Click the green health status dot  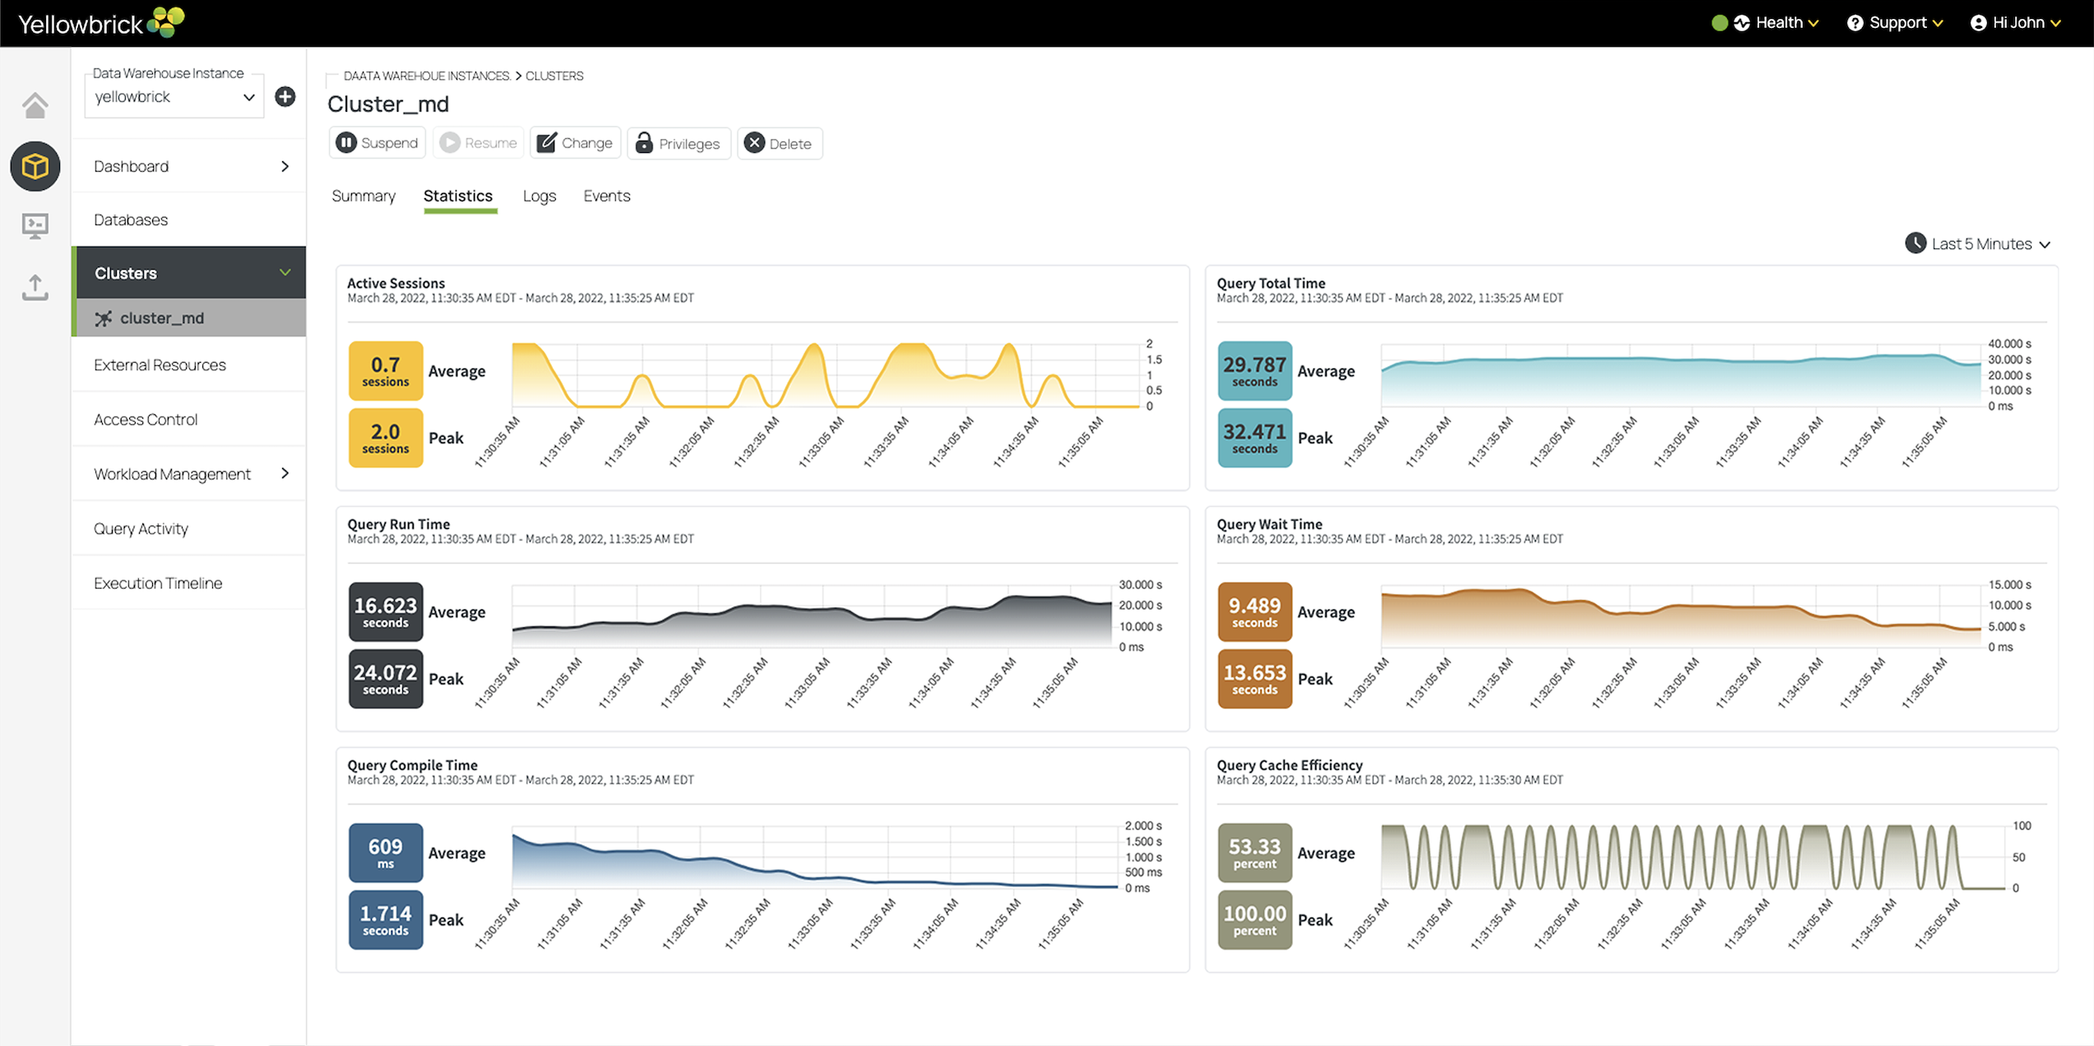click(x=1719, y=23)
